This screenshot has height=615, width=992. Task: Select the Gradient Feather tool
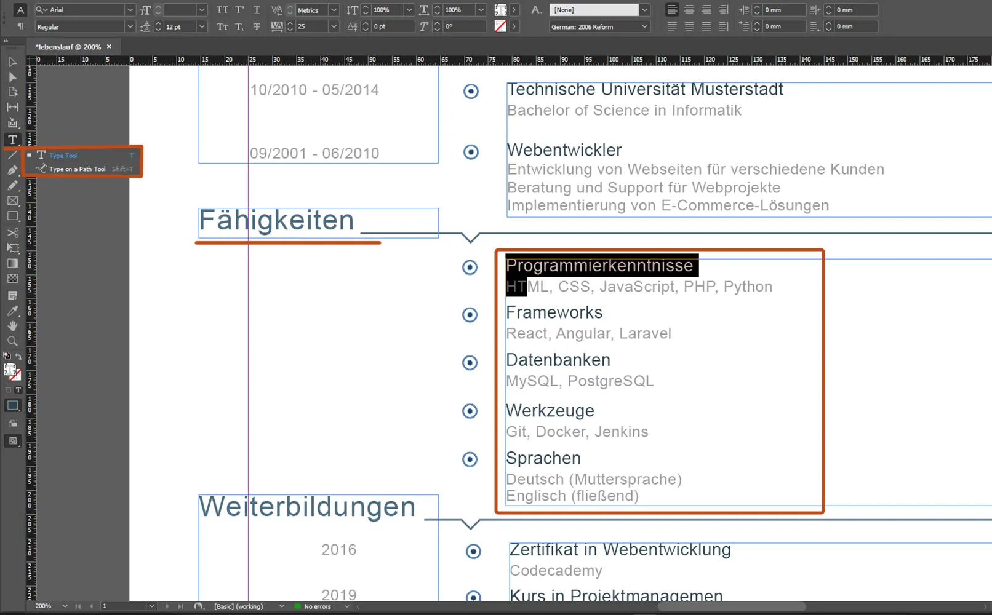point(12,279)
